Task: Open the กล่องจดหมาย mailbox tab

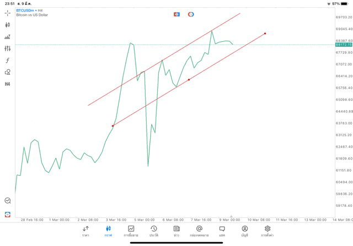Action: pos(199,231)
